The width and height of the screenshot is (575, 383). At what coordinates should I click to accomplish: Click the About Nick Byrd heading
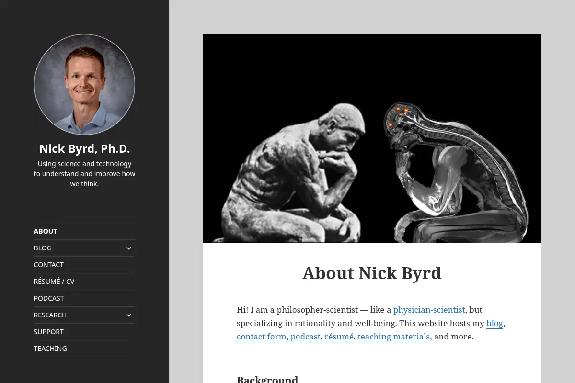tap(372, 273)
